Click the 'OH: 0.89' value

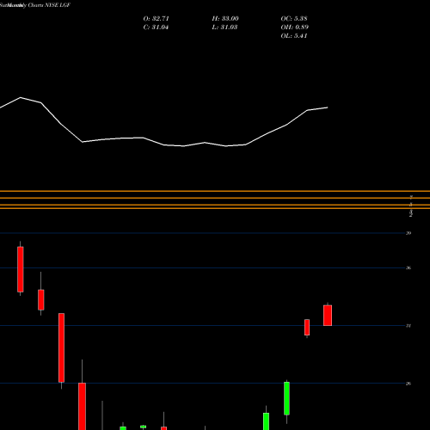[x=294, y=28]
